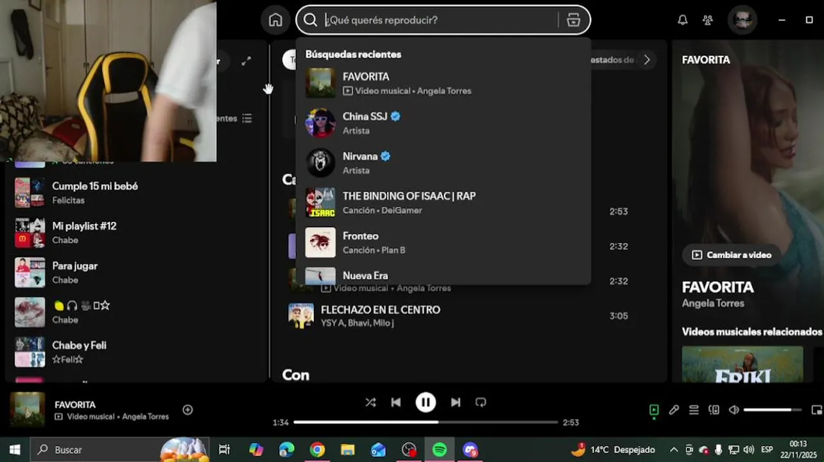Image resolution: width=824 pixels, height=462 pixels.
Task: Click into the search input field
Action: click(440, 20)
